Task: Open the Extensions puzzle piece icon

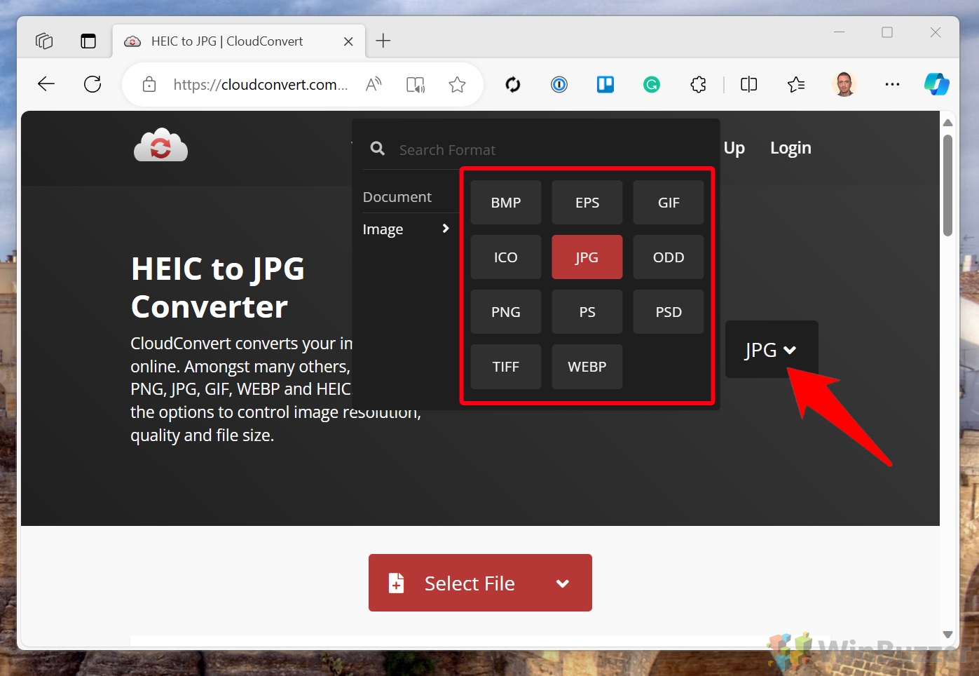Action: tap(699, 85)
